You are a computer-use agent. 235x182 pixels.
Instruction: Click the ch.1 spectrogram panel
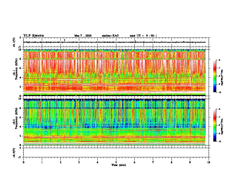pos(114,73)
